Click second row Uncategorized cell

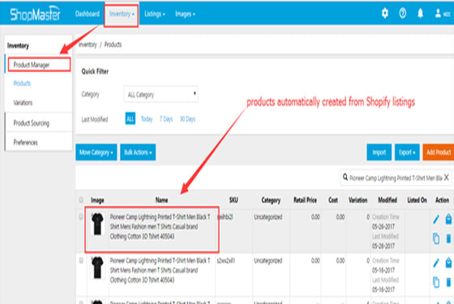(x=268, y=260)
